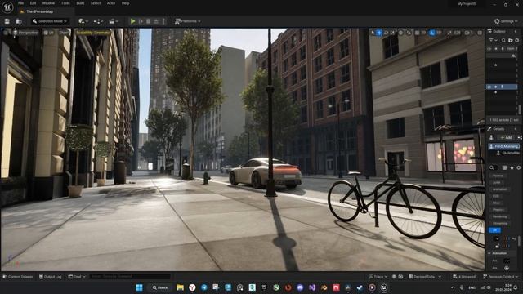
Task: Click the 4 Unsaved assets indicator
Action: click(x=464, y=277)
